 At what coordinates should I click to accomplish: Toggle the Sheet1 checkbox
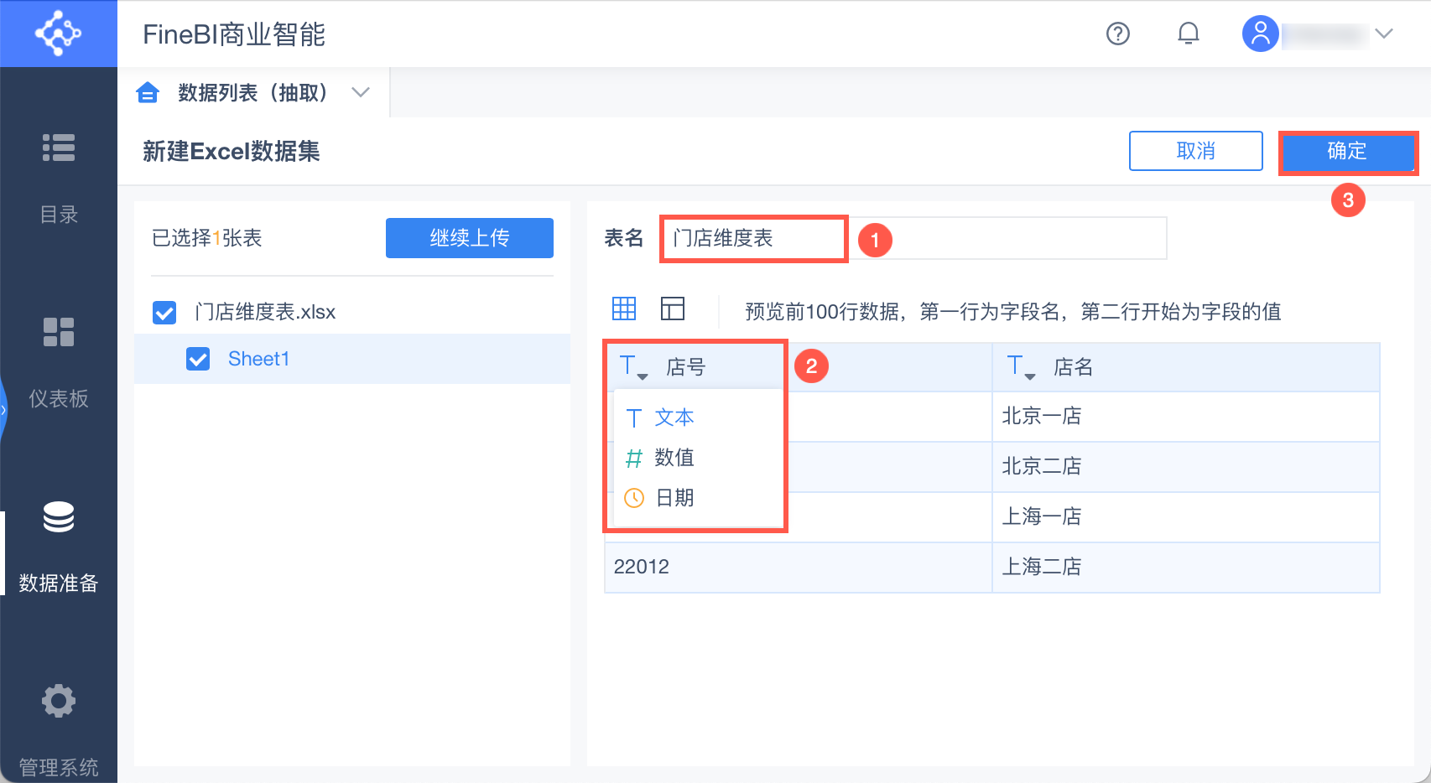198,360
